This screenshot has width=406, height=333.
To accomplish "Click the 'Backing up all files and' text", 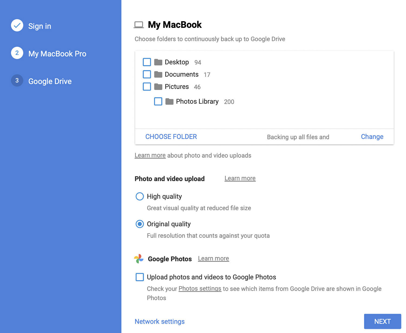I will point(298,137).
